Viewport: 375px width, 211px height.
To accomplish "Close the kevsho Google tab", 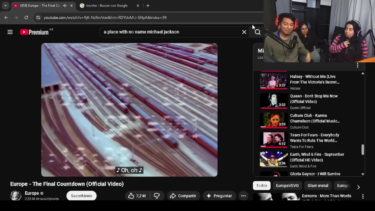I will (138, 6).
